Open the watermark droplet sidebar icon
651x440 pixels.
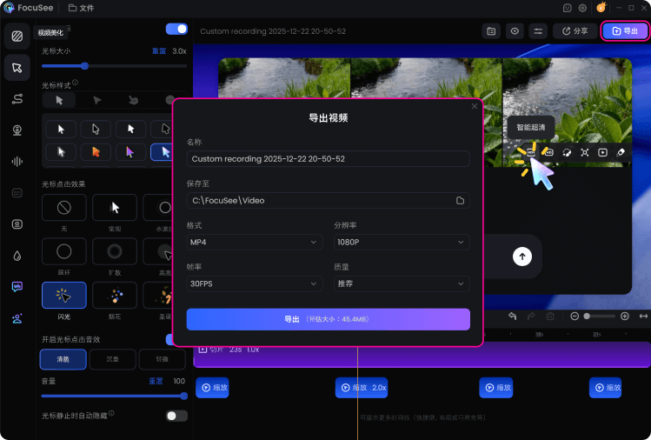point(17,256)
